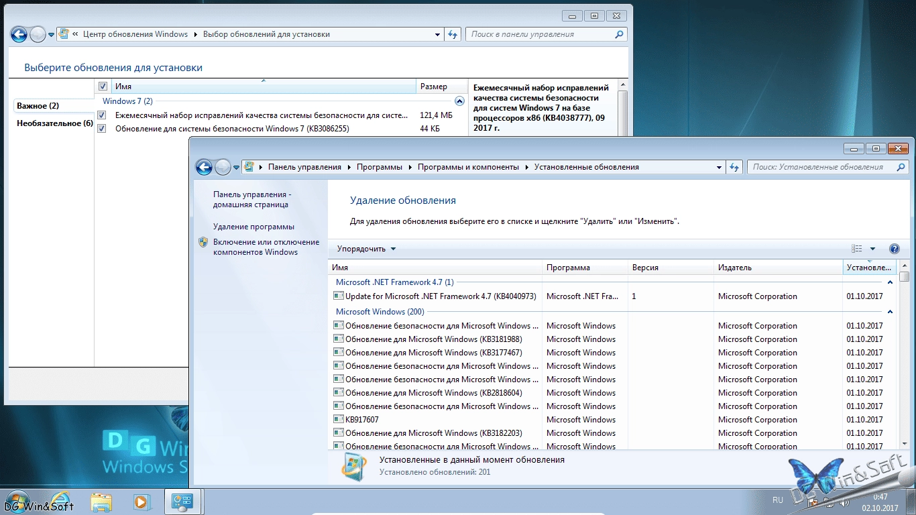Viewport: 916px width, 515px height.
Task: Click the Windows Update description scrollbar up arrow
Action: click(x=622, y=85)
